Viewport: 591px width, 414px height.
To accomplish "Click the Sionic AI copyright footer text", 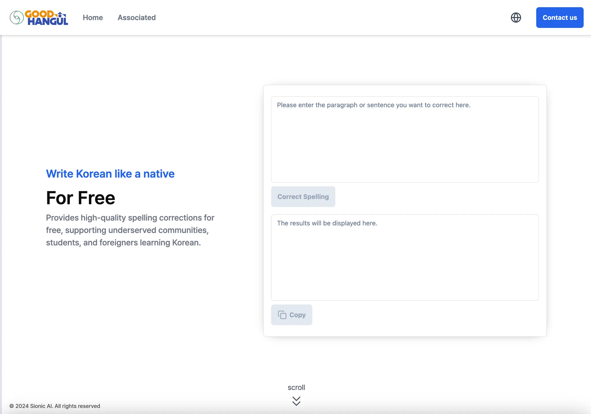I will [x=55, y=406].
